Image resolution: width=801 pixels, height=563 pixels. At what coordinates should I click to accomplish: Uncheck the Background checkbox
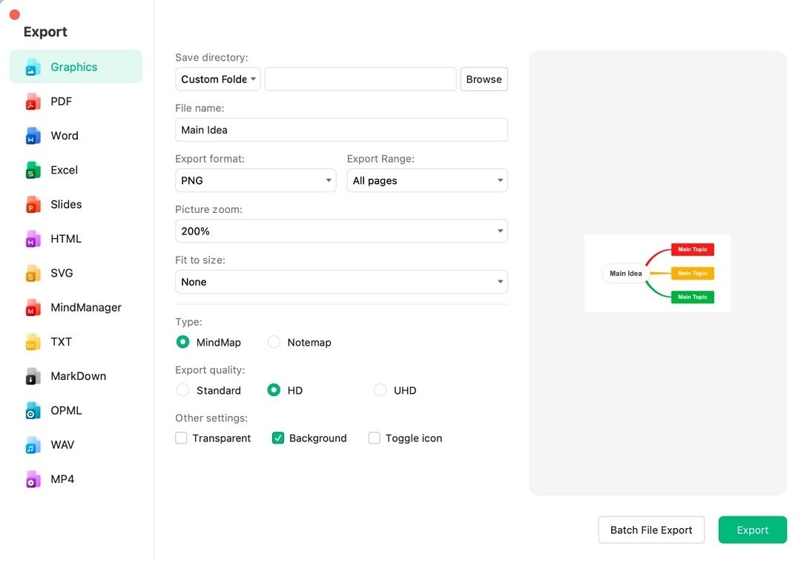tap(278, 438)
